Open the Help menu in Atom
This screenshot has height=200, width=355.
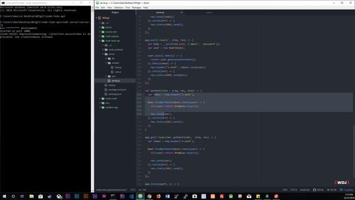coord(145,7)
